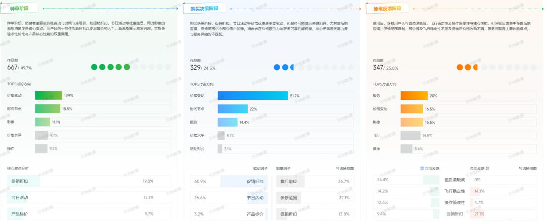The image size is (546, 221).
Task: Click the 11.1% 影像 bar
Action: (x=42, y=122)
